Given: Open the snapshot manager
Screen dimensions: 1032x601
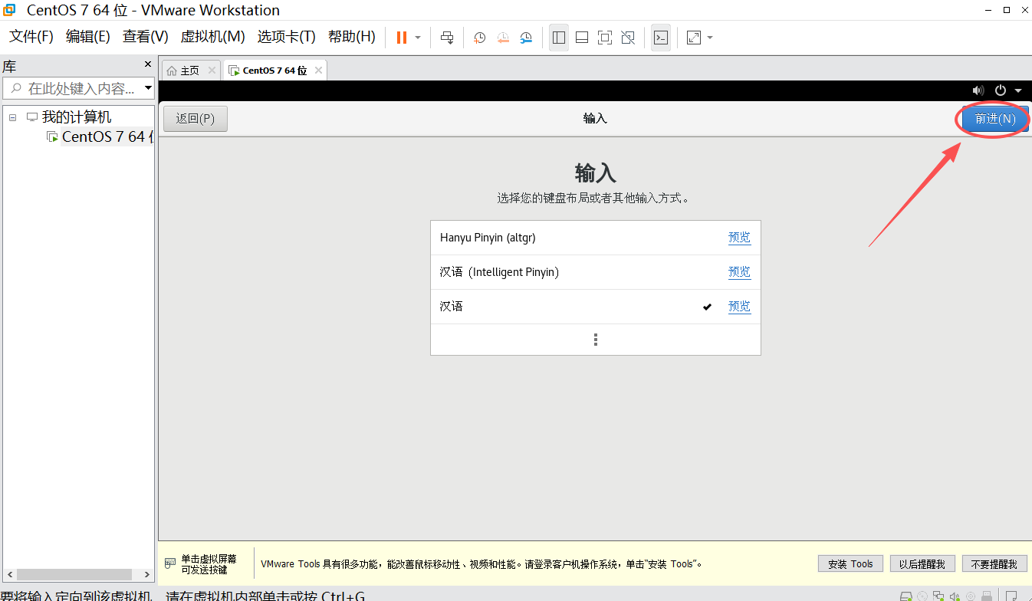Looking at the screenshot, I should (526, 38).
